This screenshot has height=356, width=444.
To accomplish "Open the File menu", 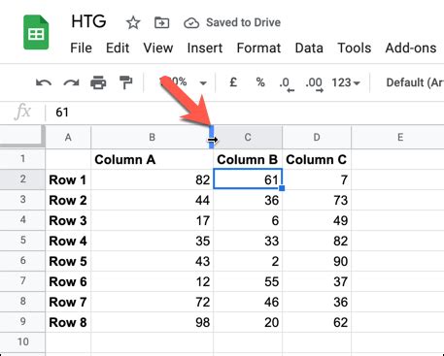I will pyautogui.click(x=81, y=48).
